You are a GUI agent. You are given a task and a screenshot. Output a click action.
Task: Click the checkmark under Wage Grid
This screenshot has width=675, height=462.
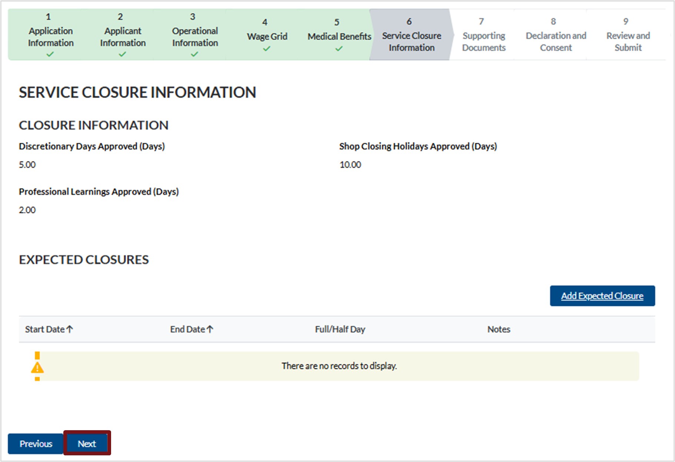tap(267, 49)
